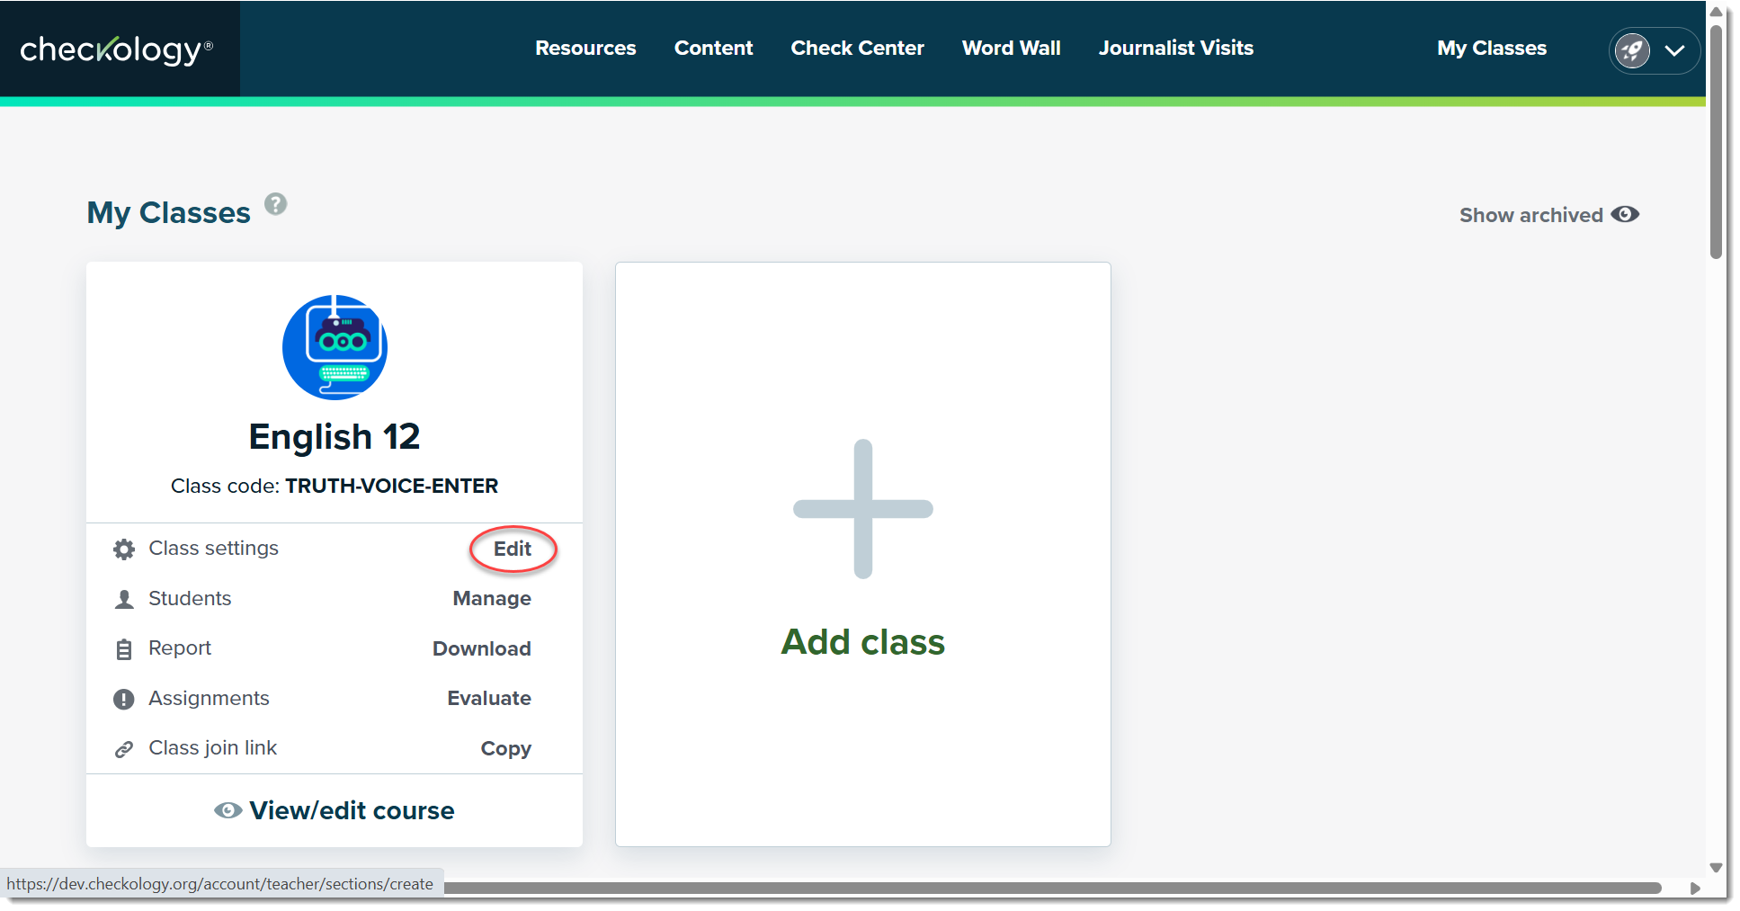Click the scroll up arrow
This screenshot has width=1740, height=911.
click(1716, 12)
